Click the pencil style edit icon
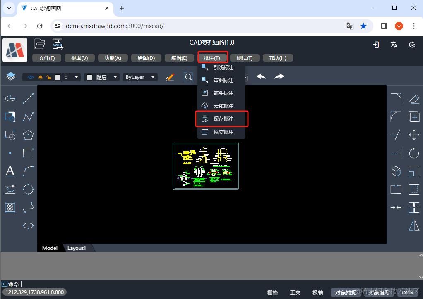This screenshot has height=299, width=423. click(x=170, y=77)
